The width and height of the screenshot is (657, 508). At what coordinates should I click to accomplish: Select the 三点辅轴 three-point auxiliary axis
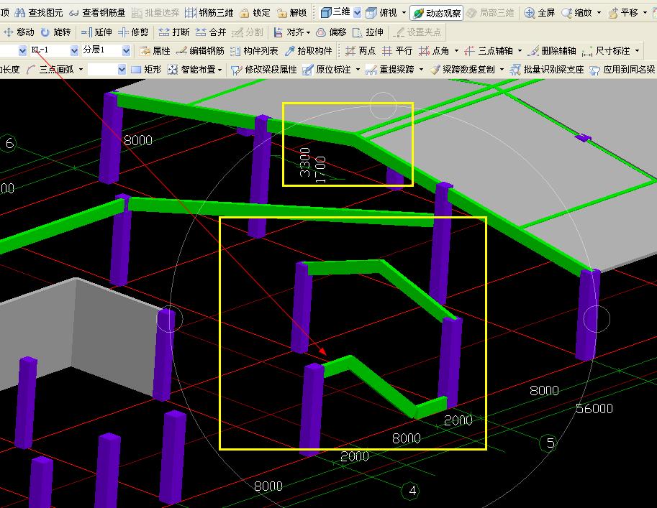(x=489, y=51)
